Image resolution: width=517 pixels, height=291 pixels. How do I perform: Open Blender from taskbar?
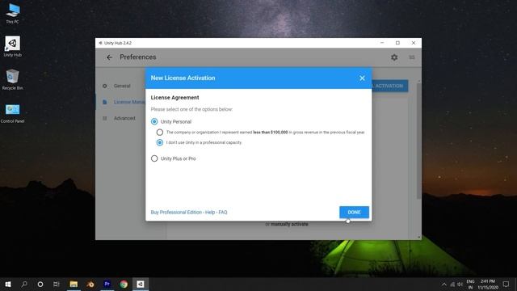point(90,284)
